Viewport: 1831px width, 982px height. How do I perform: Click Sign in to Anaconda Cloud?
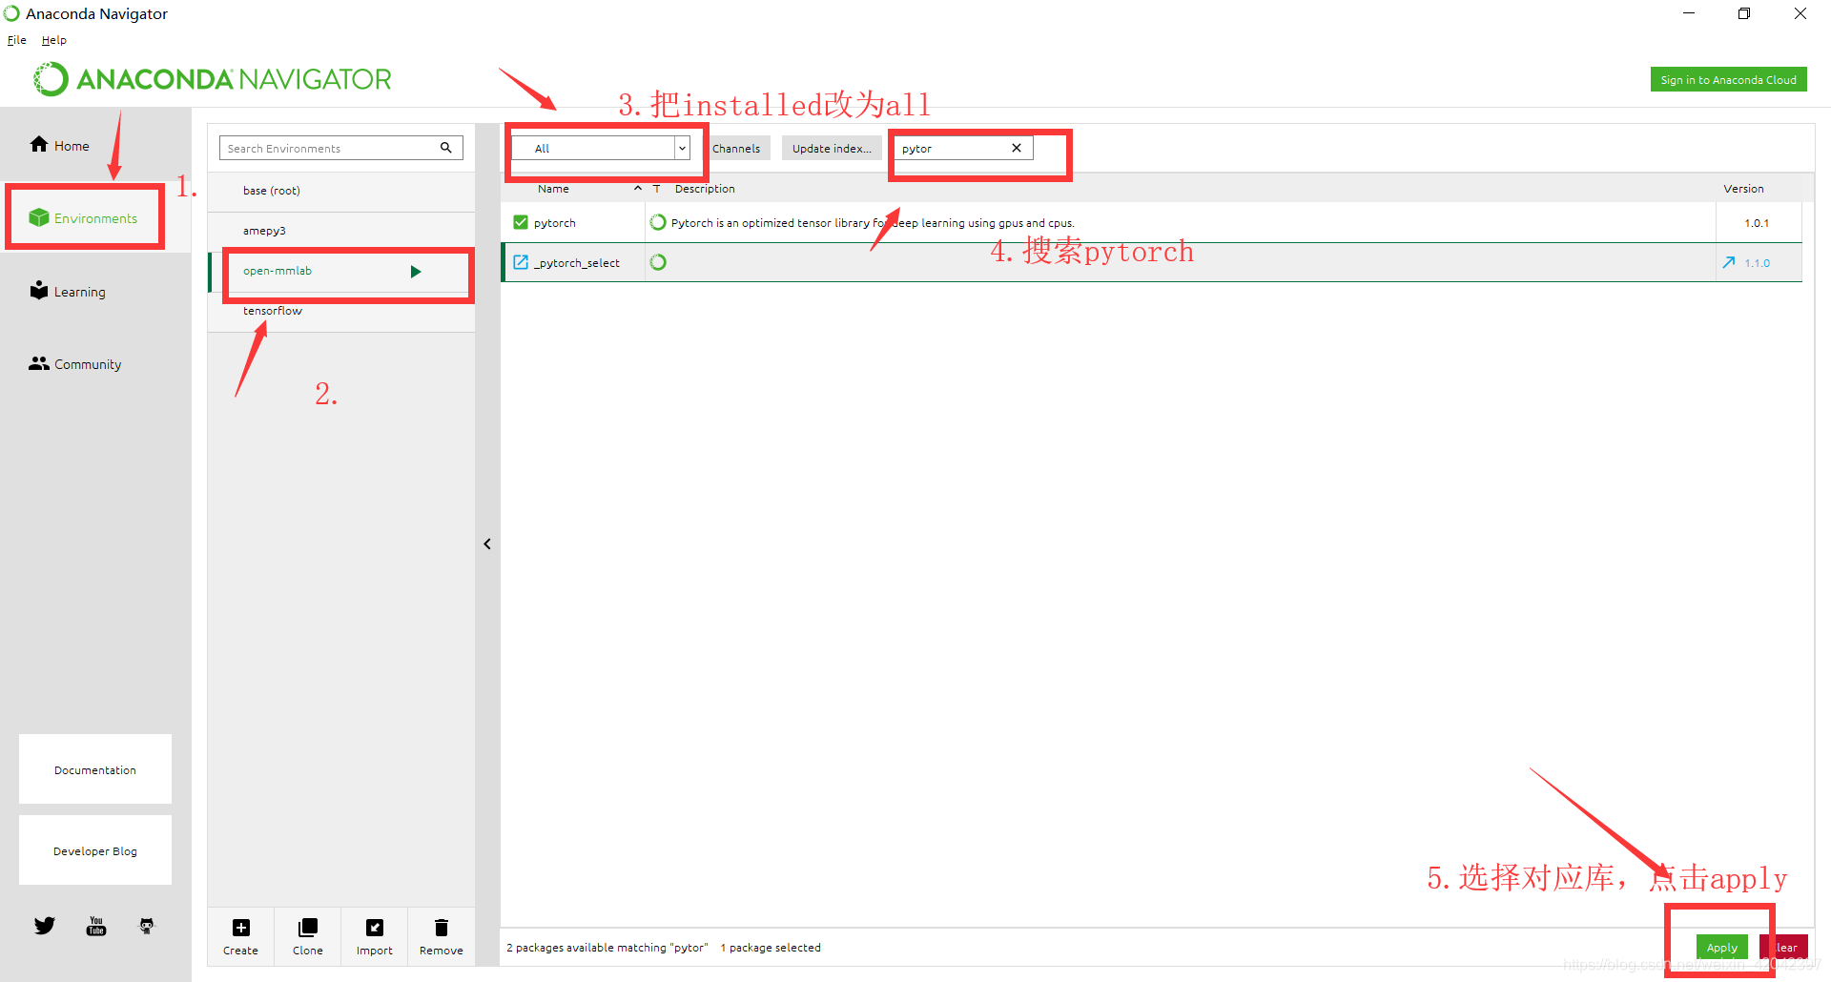coord(1728,79)
